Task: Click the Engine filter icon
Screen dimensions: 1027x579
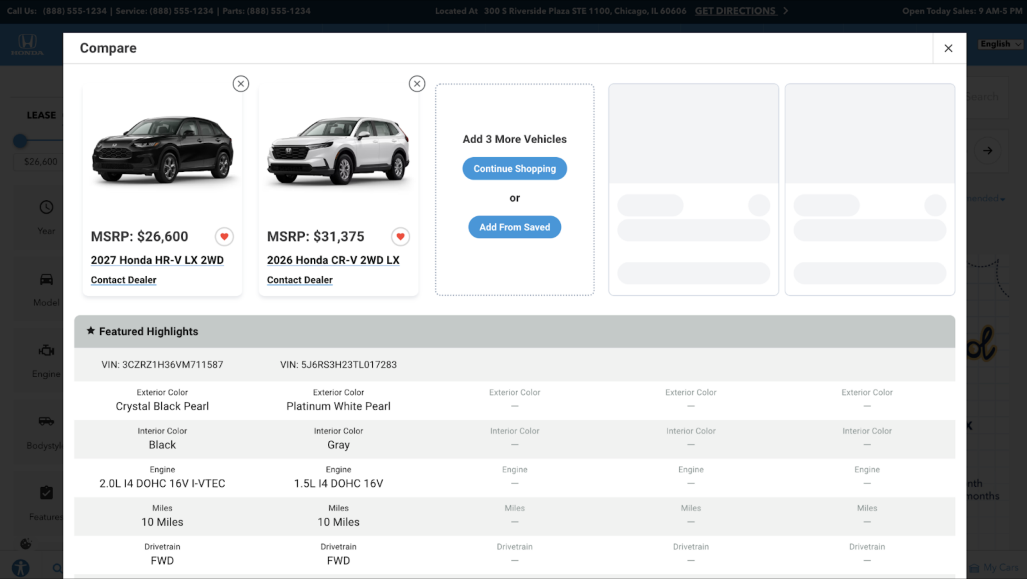Action: click(x=46, y=350)
